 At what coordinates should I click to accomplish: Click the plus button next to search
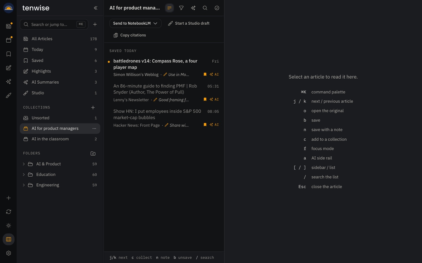point(95,24)
